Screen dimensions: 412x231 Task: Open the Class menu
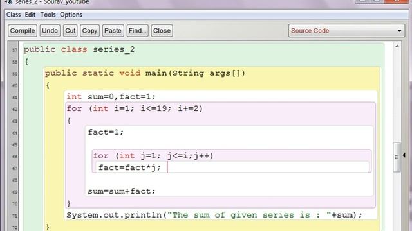(14, 15)
